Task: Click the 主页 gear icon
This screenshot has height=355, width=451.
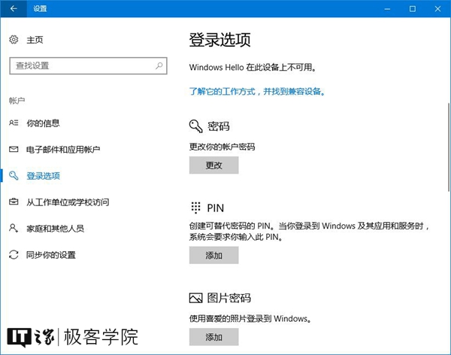Action: point(14,40)
